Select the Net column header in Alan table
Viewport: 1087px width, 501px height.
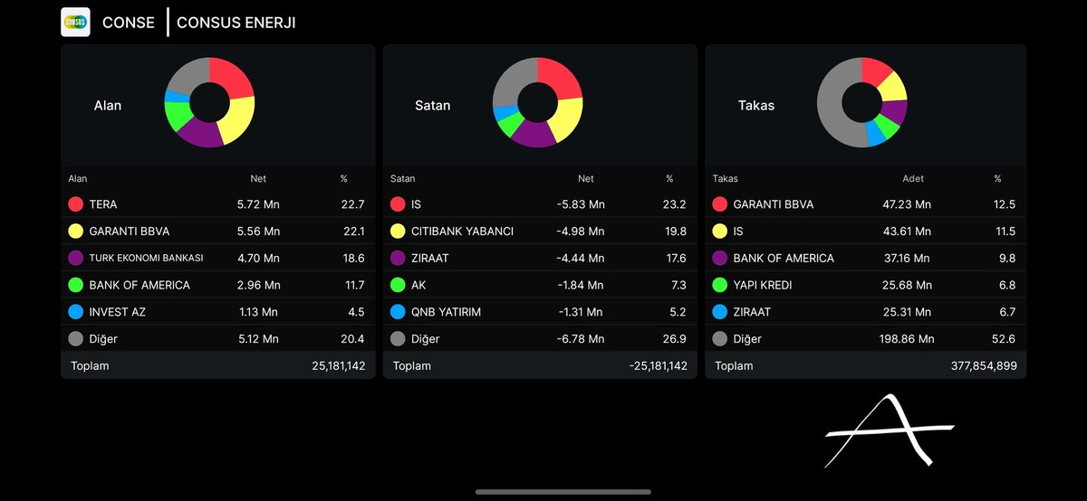point(258,179)
